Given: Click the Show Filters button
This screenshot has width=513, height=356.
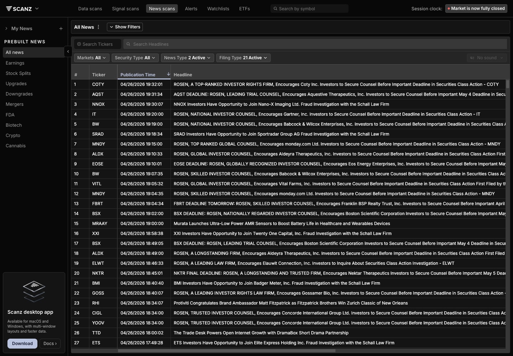Looking at the screenshot, I should tap(125, 27).
